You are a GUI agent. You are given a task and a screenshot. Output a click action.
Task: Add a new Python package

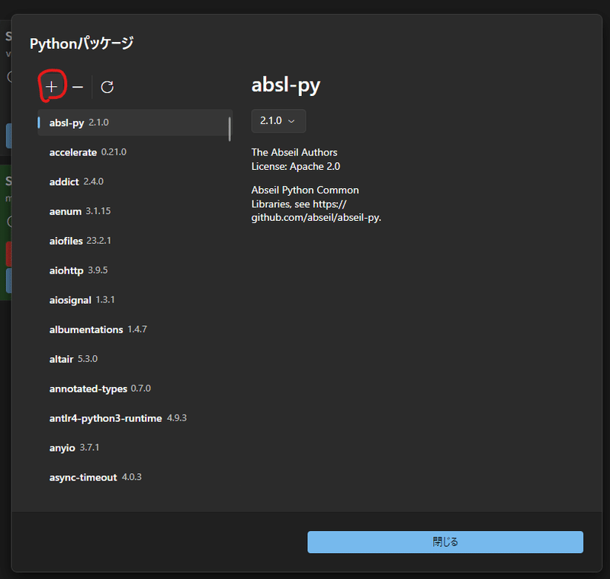[50, 86]
